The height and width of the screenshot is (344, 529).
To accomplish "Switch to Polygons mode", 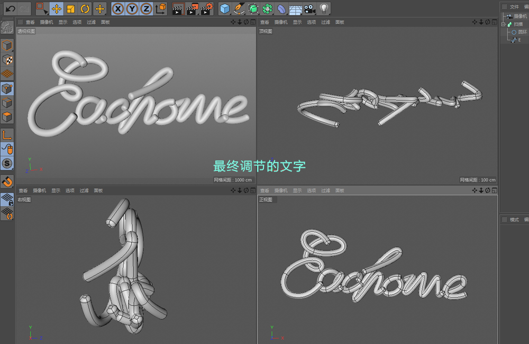I will (7, 117).
